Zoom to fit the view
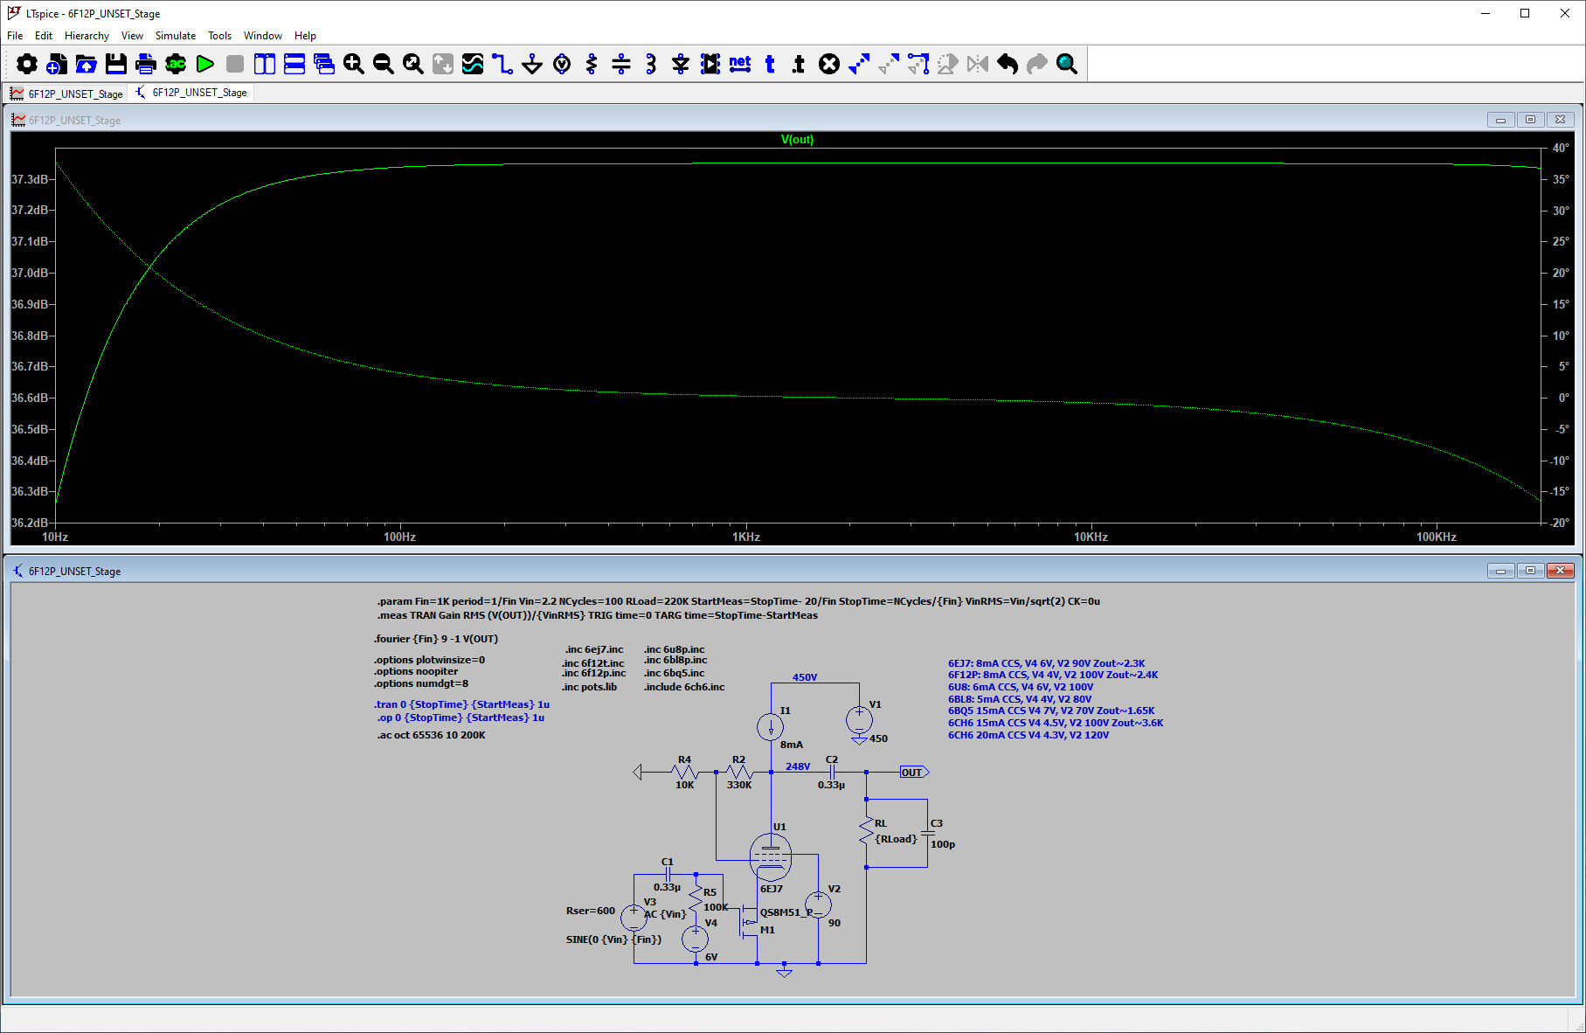The image size is (1586, 1033). point(413,64)
